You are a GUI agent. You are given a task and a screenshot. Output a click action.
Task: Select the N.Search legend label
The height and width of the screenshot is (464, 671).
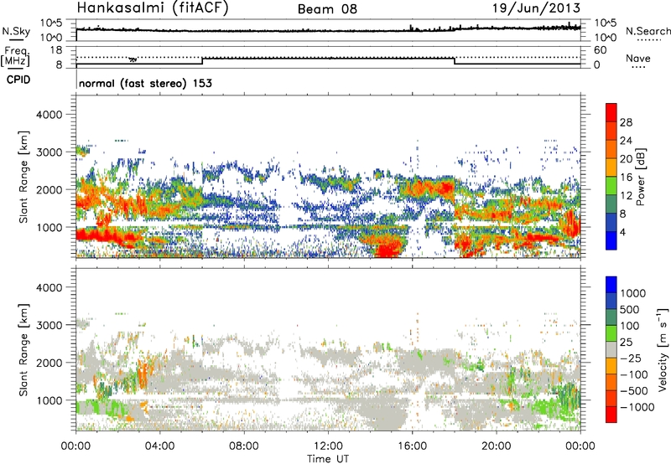(x=648, y=31)
